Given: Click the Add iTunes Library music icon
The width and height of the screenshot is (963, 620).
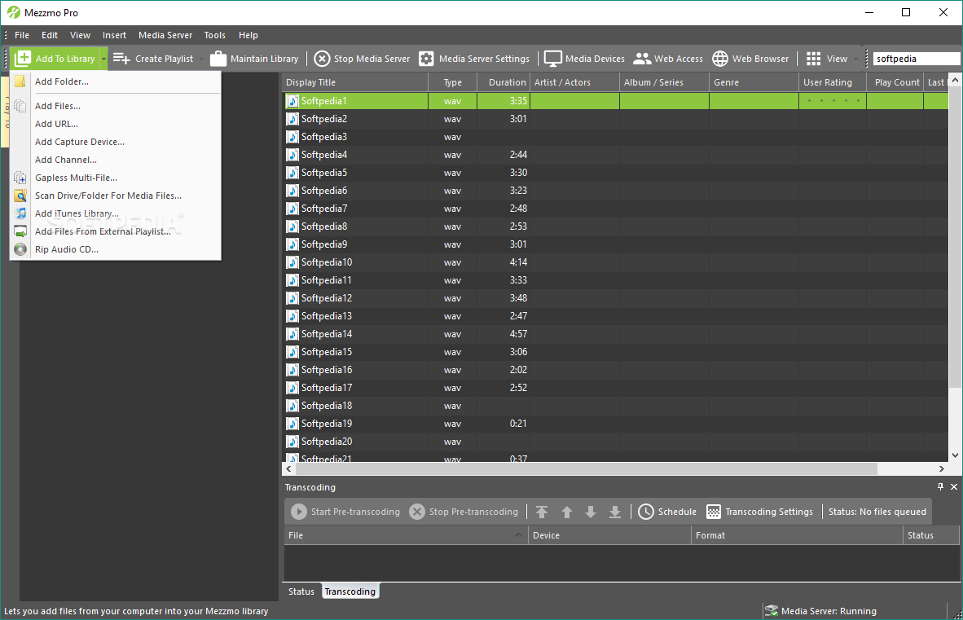Looking at the screenshot, I should 20,213.
